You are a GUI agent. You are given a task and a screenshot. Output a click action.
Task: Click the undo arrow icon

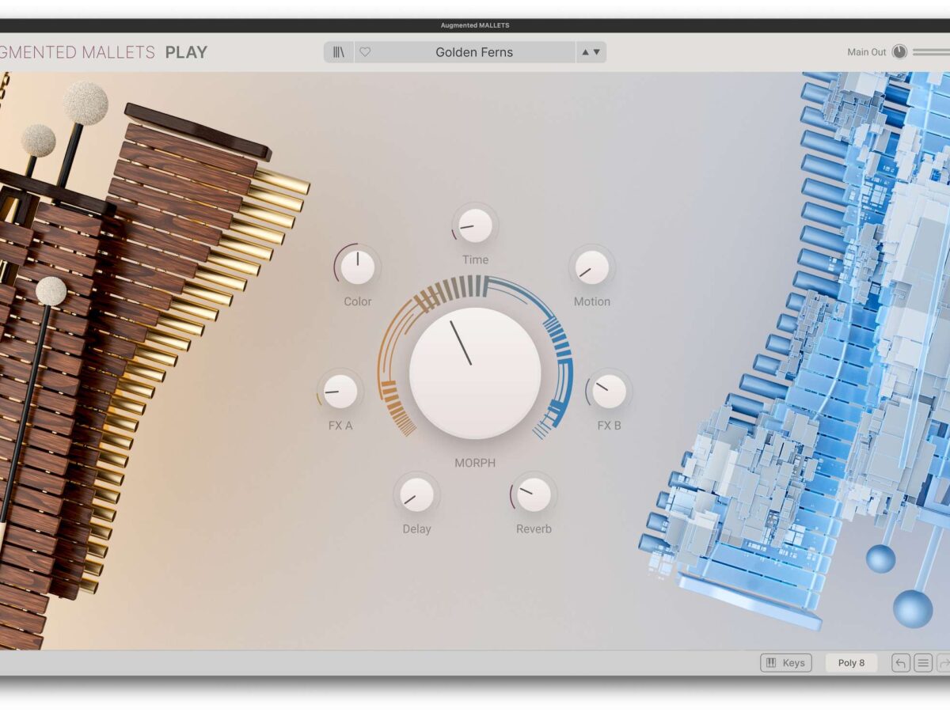901,663
